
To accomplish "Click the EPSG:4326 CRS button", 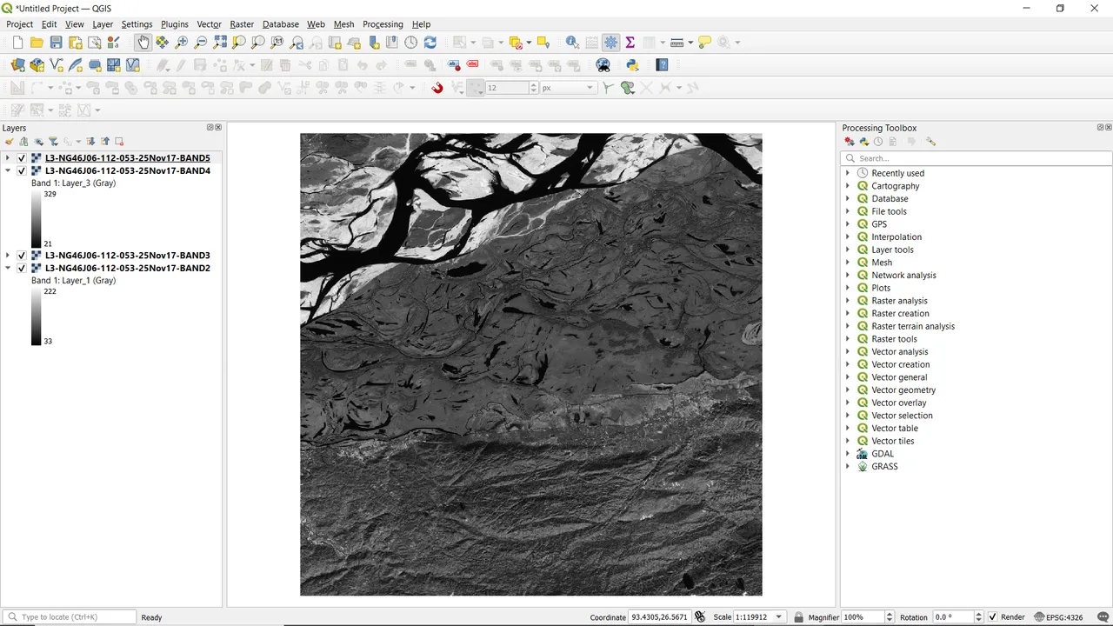I will pos(1059,617).
